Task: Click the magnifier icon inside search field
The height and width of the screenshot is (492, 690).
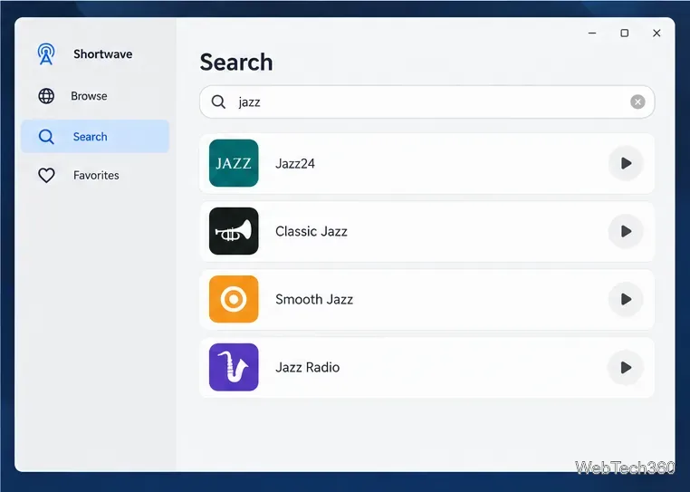Action: [x=218, y=101]
